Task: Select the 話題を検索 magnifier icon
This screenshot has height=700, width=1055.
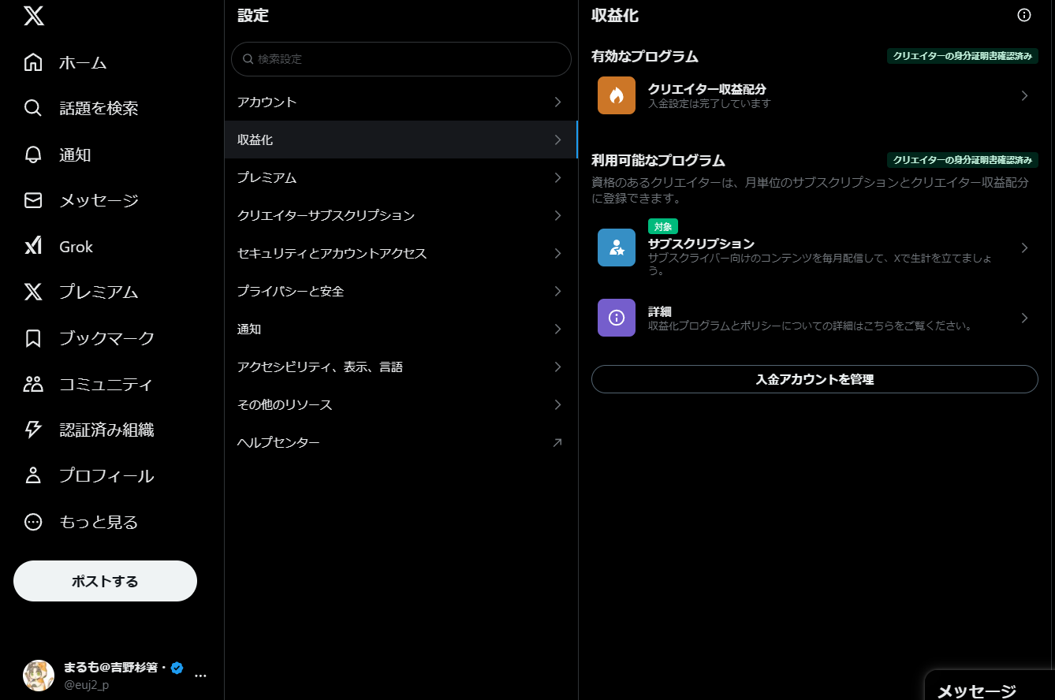Action: 33,108
